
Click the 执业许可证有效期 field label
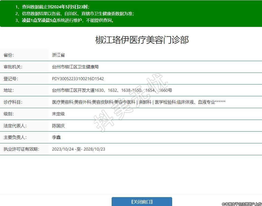[x=21, y=149]
